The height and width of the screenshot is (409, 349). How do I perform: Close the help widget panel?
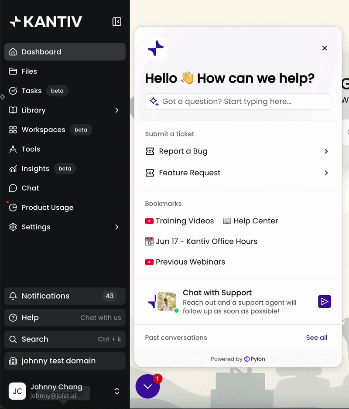tap(325, 48)
